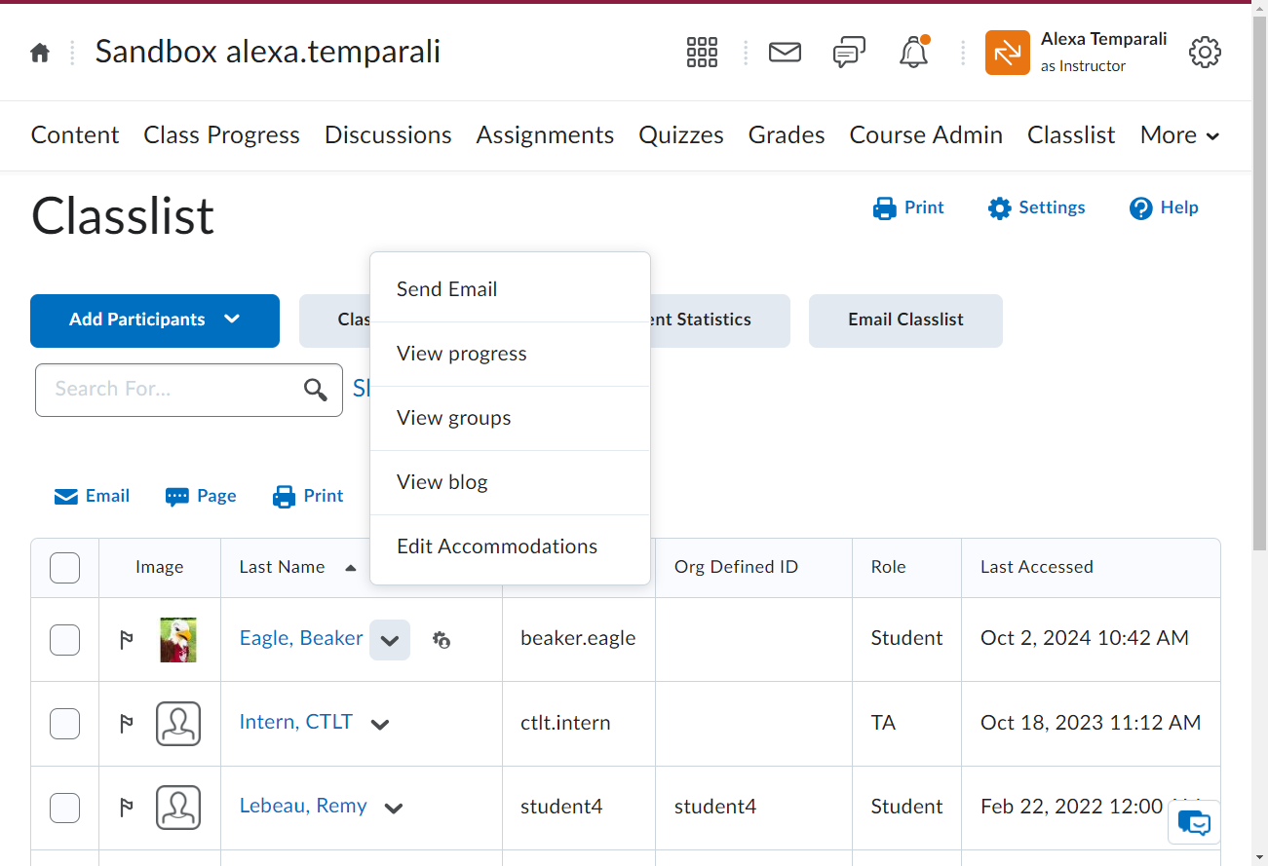Viewport: 1268px width, 866px height.
Task: Flag the Eagle, Beaker row
Action: [126, 640]
